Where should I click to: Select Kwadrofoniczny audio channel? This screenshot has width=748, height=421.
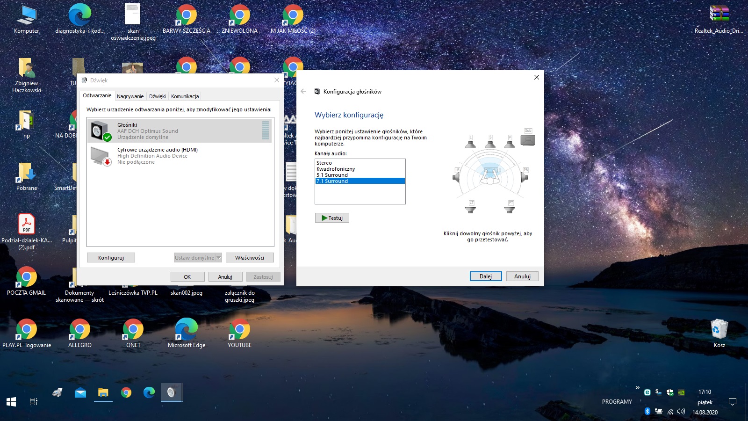point(360,169)
